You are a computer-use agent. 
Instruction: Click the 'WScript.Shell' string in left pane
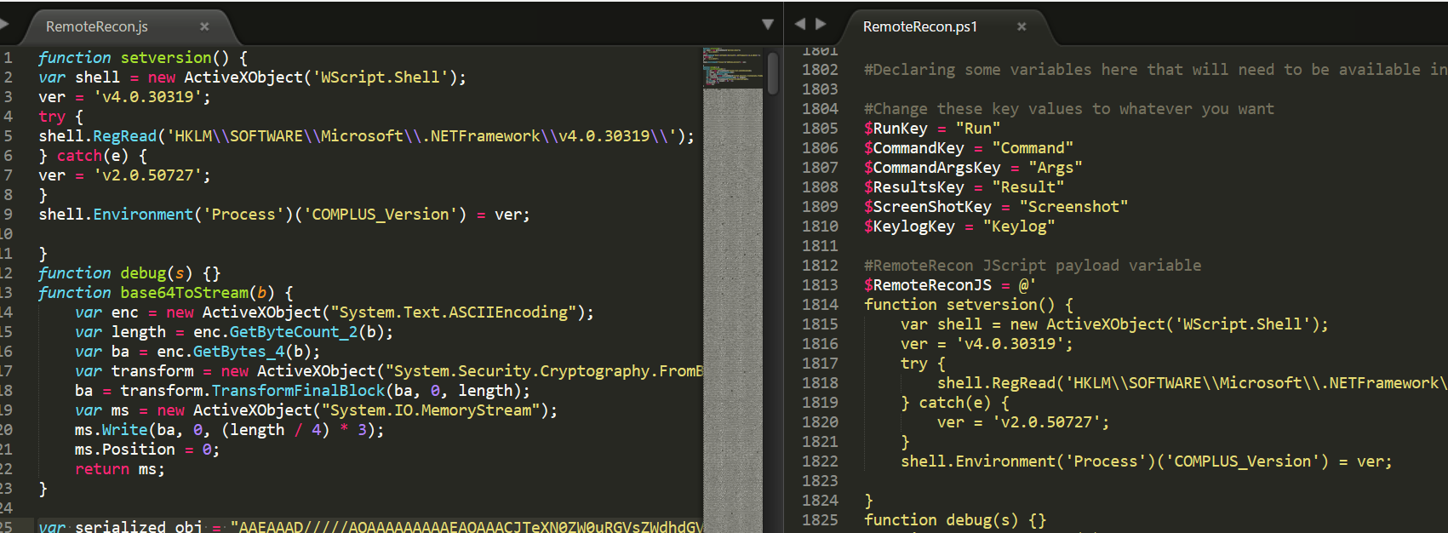(x=380, y=77)
